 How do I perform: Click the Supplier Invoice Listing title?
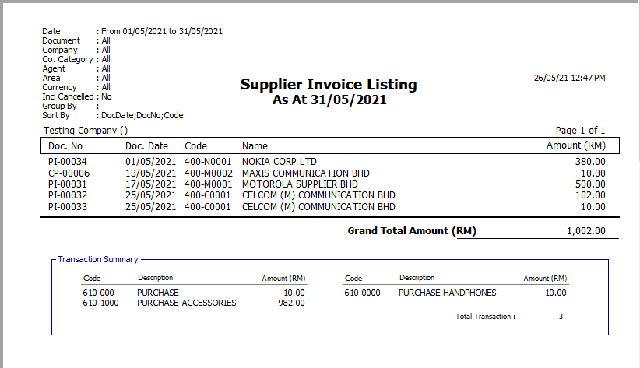point(329,85)
